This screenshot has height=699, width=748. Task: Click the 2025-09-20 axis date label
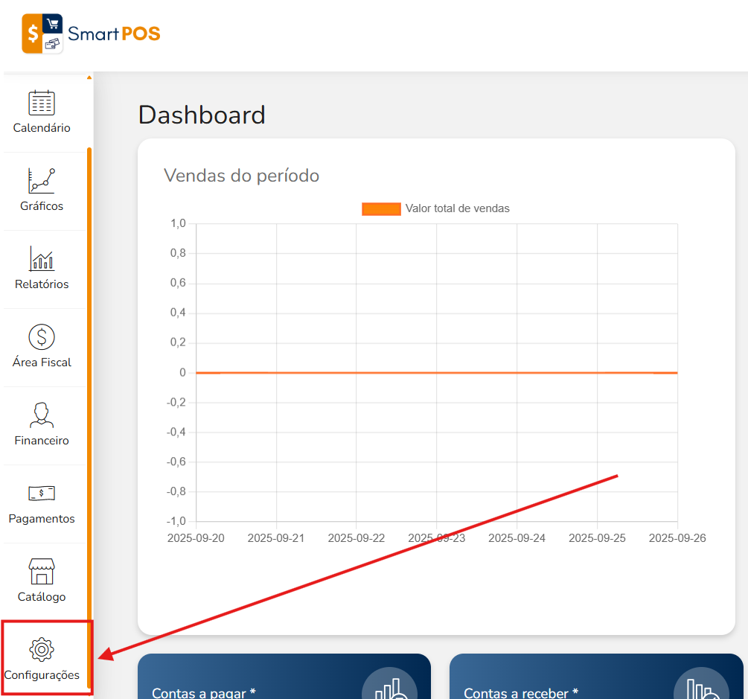tap(196, 538)
